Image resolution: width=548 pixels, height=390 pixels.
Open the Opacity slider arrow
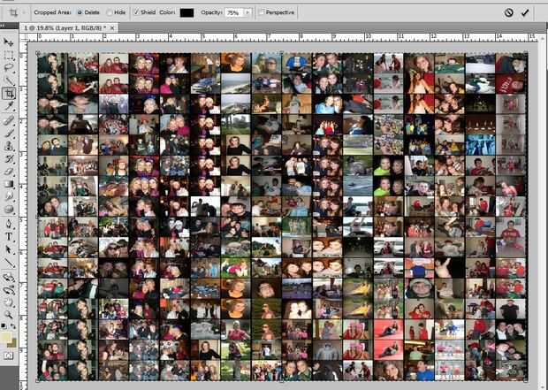tap(247, 12)
